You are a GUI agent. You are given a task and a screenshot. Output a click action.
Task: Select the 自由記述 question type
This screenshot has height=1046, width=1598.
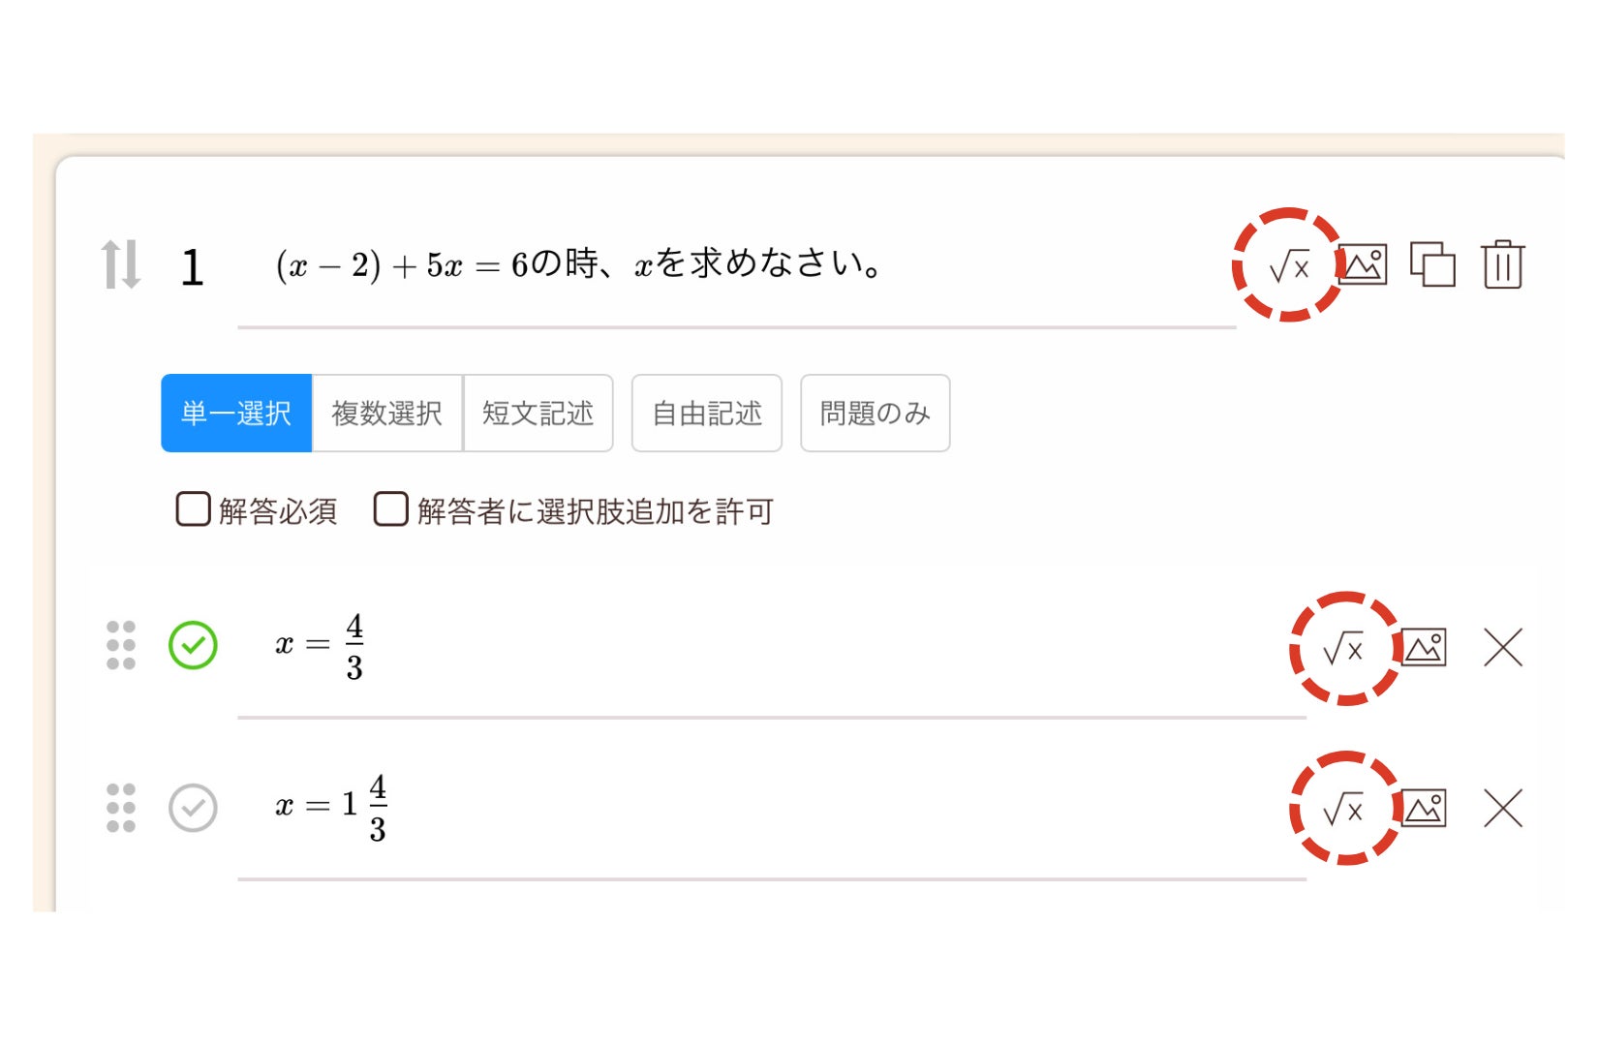click(x=707, y=414)
